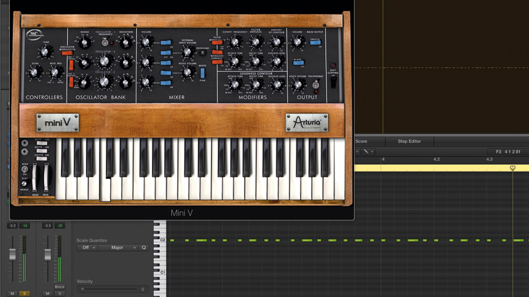Click the Bnce button
The height and width of the screenshot is (297, 529).
click(x=60, y=287)
